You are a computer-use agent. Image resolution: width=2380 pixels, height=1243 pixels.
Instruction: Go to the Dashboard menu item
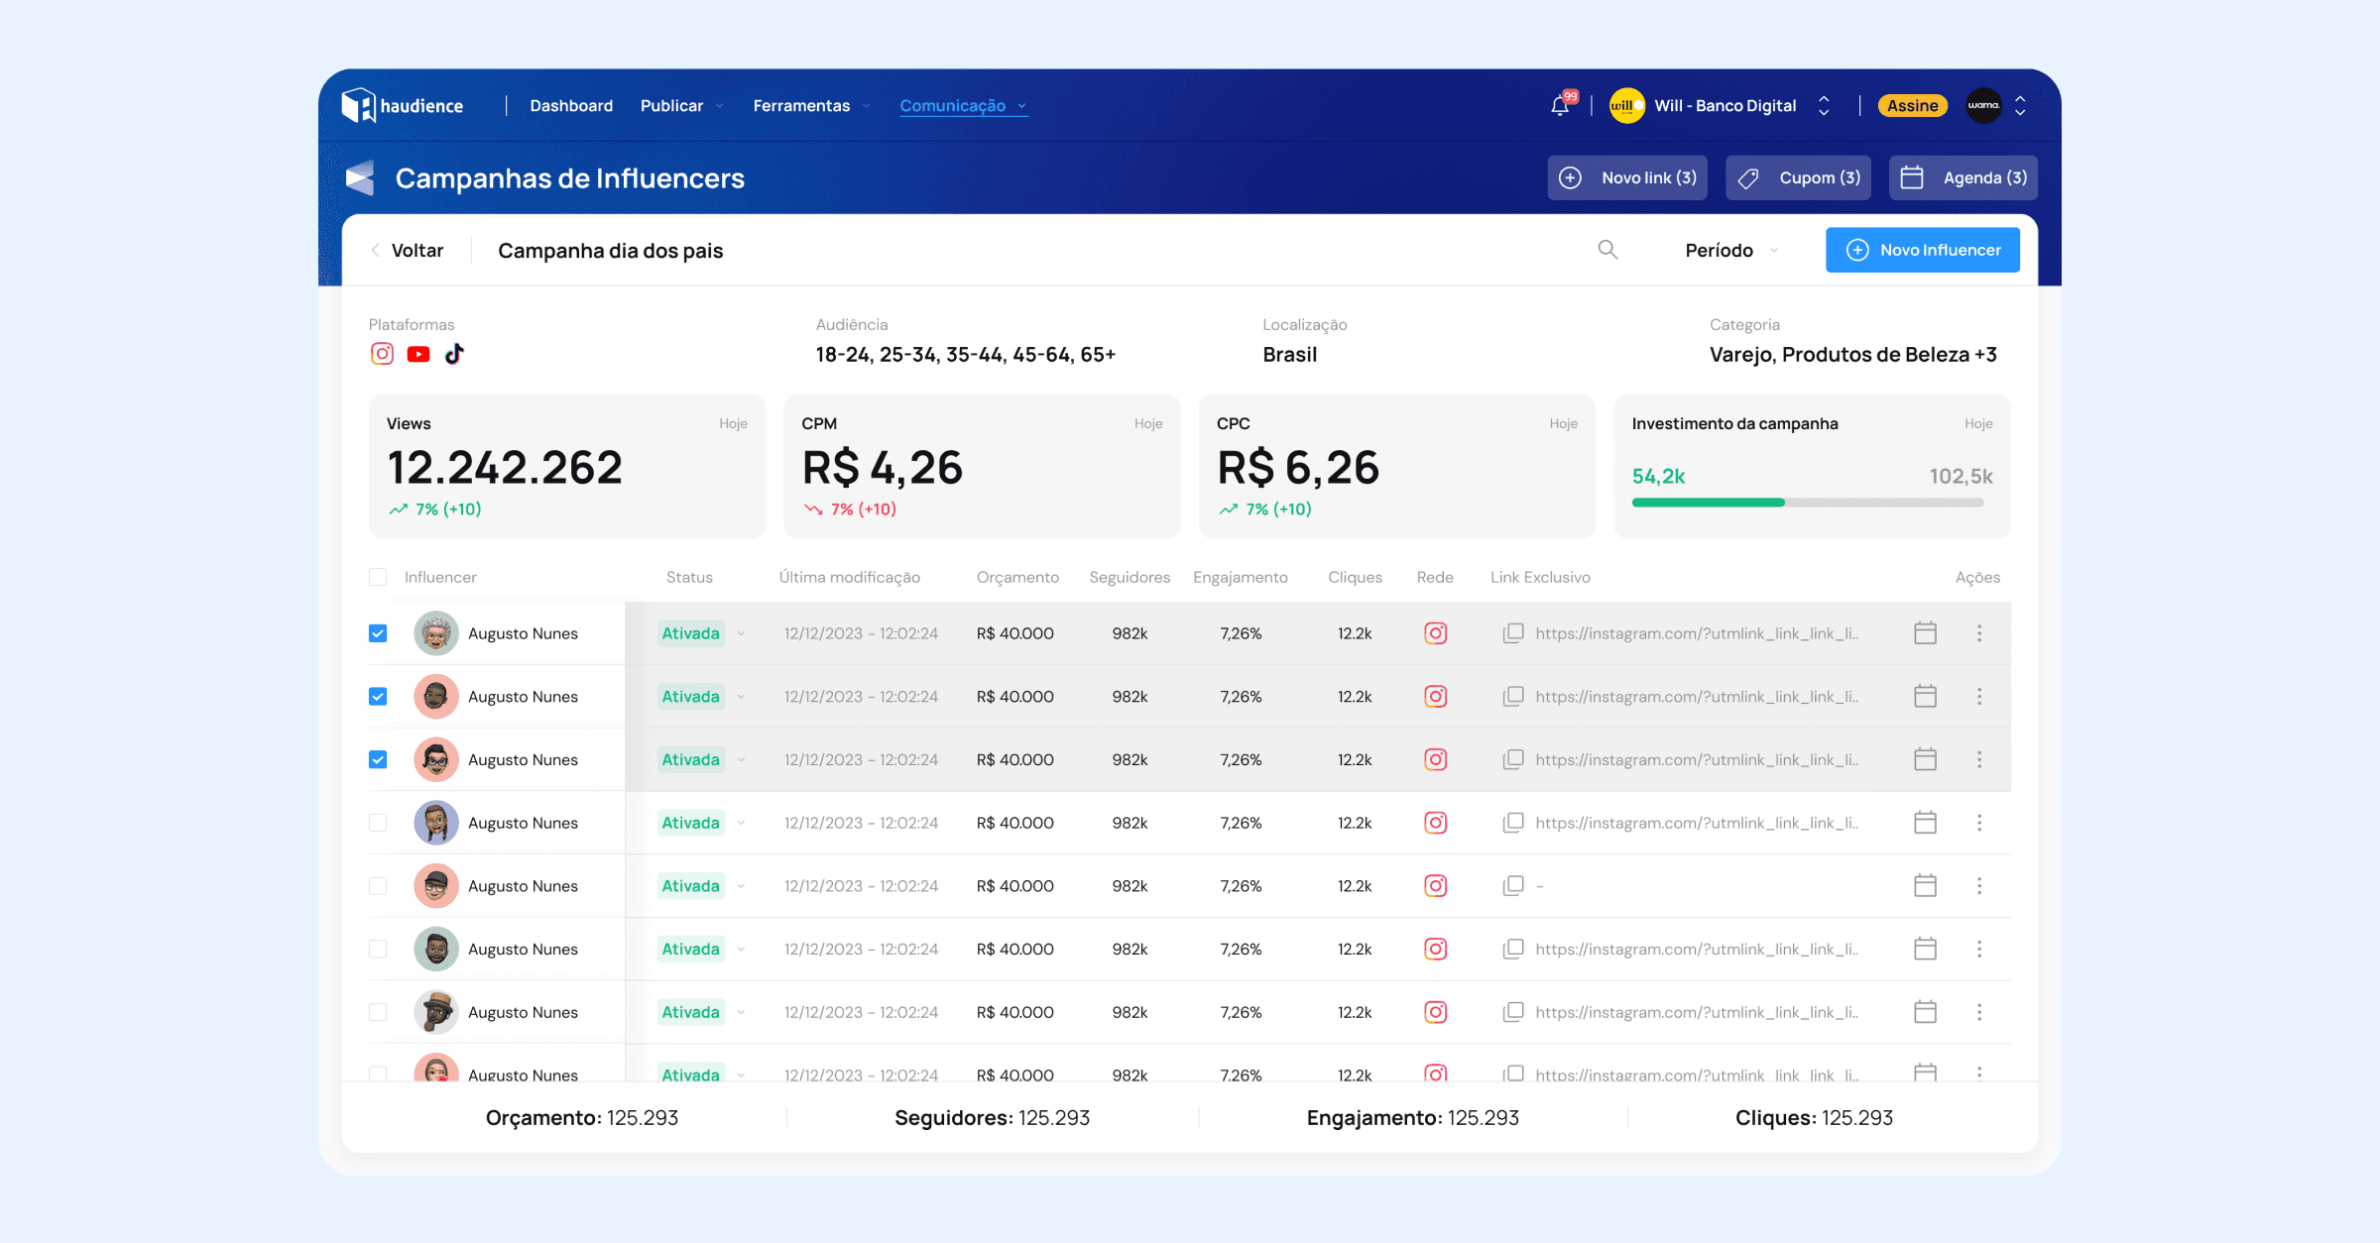click(x=571, y=106)
